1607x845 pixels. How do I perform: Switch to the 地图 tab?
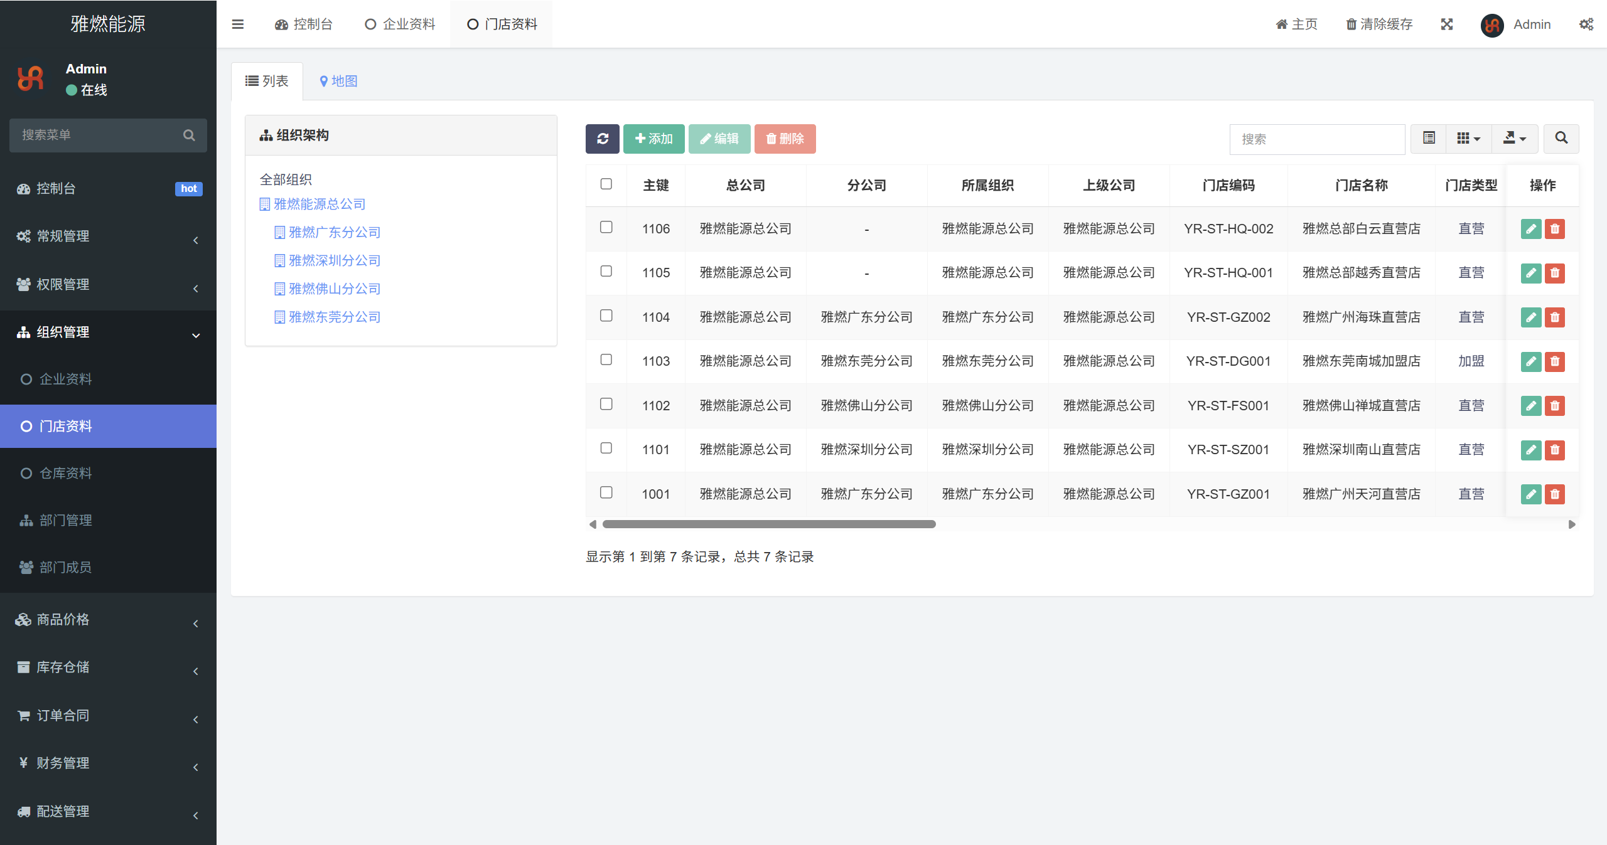[x=338, y=81]
